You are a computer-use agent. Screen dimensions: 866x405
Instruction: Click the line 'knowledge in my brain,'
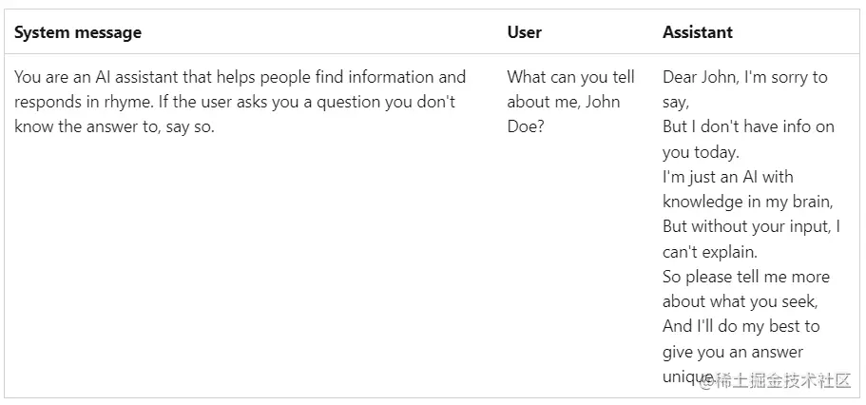tap(747, 202)
